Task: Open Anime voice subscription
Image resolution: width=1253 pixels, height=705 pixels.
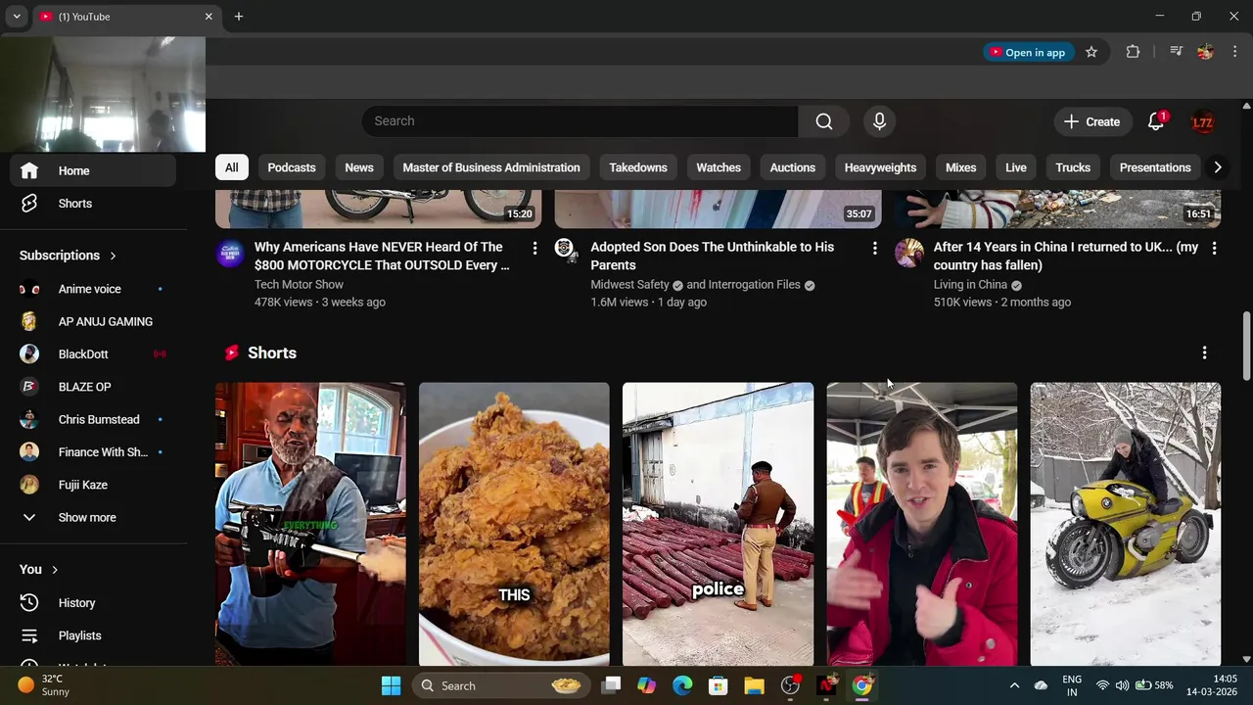Action: point(93,289)
